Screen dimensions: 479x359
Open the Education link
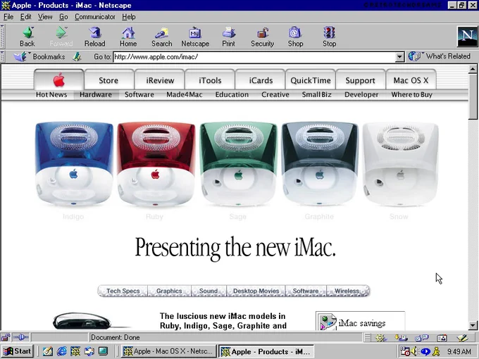pos(232,94)
